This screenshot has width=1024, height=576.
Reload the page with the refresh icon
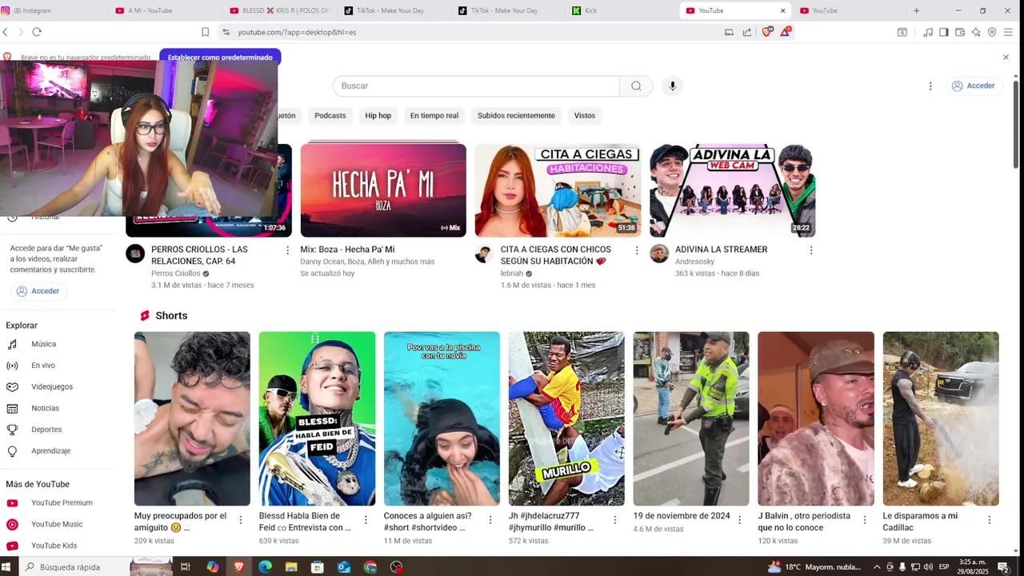click(37, 32)
